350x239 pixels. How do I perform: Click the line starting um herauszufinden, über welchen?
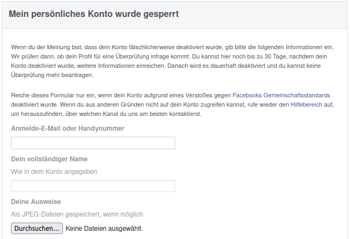(x=106, y=114)
